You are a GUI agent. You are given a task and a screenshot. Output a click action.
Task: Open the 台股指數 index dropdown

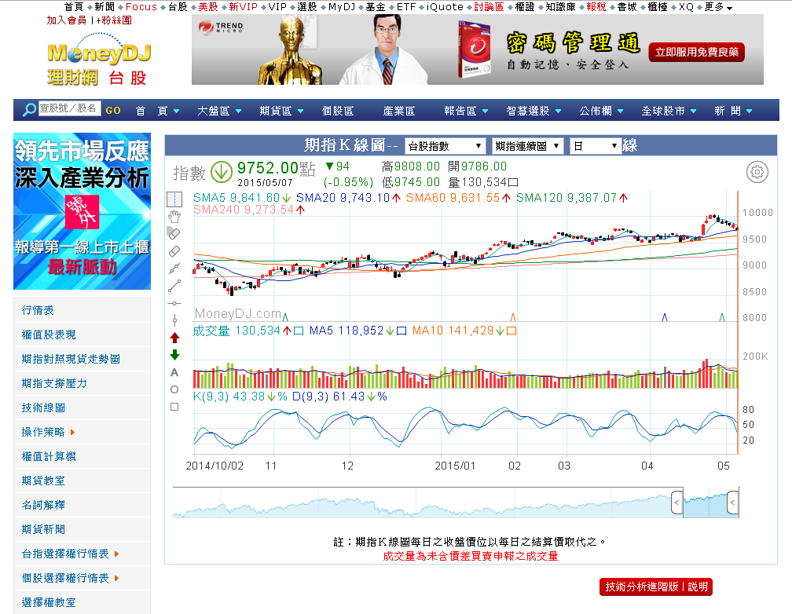445,146
